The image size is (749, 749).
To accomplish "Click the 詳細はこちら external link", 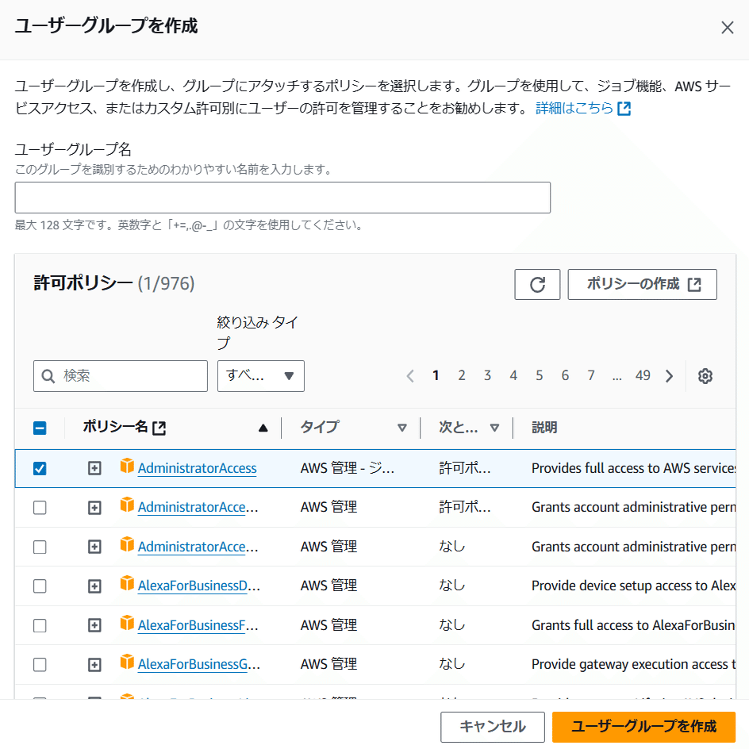I will [x=582, y=109].
